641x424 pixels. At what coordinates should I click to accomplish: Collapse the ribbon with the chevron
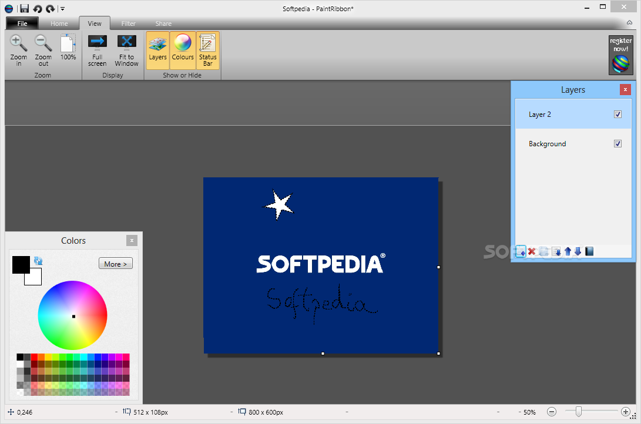(630, 23)
